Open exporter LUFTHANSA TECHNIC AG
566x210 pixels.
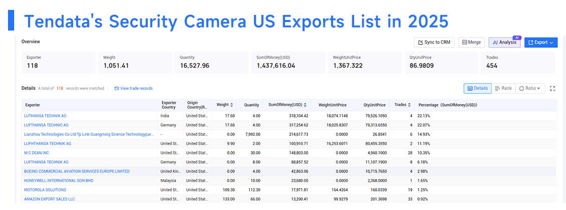(x=46, y=125)
